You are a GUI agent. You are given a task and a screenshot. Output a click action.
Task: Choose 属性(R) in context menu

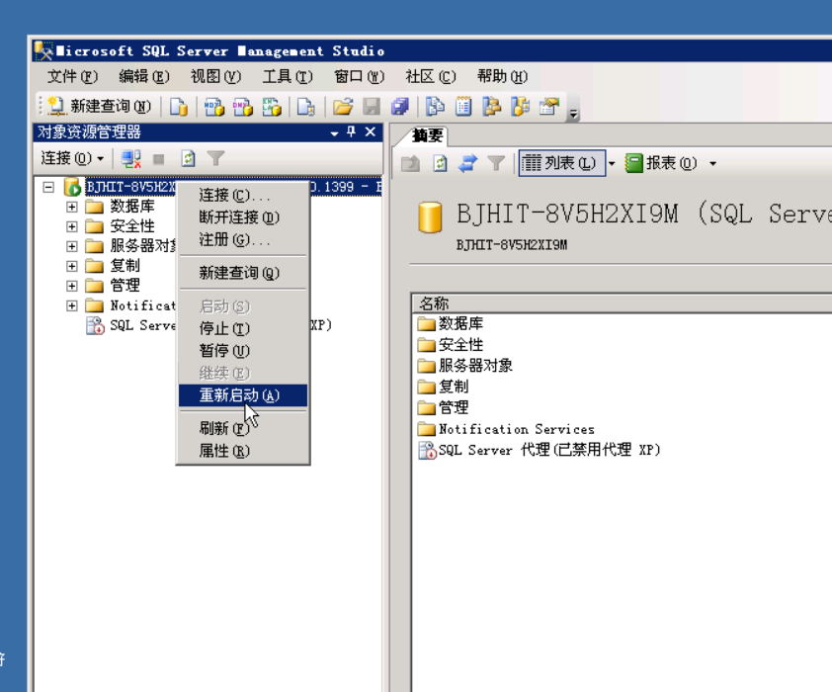click(x=243, y=451)
